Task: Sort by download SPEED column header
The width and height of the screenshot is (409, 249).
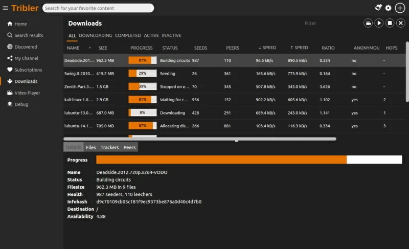Action: 267,48
